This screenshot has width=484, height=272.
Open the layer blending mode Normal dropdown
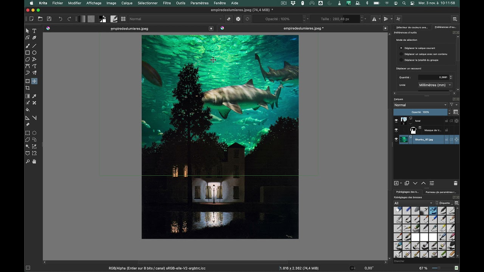point(420,105)
